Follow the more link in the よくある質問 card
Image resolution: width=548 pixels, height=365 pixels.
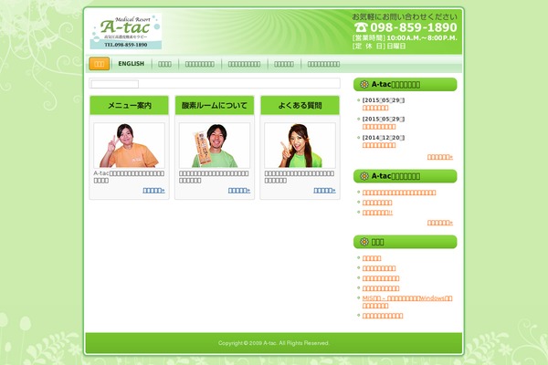coord(324,191)
